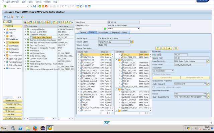Open the Utilities menu
This screenshot has height=133, width=214.
[x=38, y=2]
